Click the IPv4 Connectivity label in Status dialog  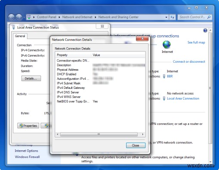(33, 50)
